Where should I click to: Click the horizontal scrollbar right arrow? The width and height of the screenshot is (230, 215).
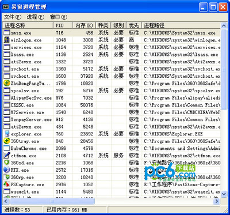coord(217,201)
